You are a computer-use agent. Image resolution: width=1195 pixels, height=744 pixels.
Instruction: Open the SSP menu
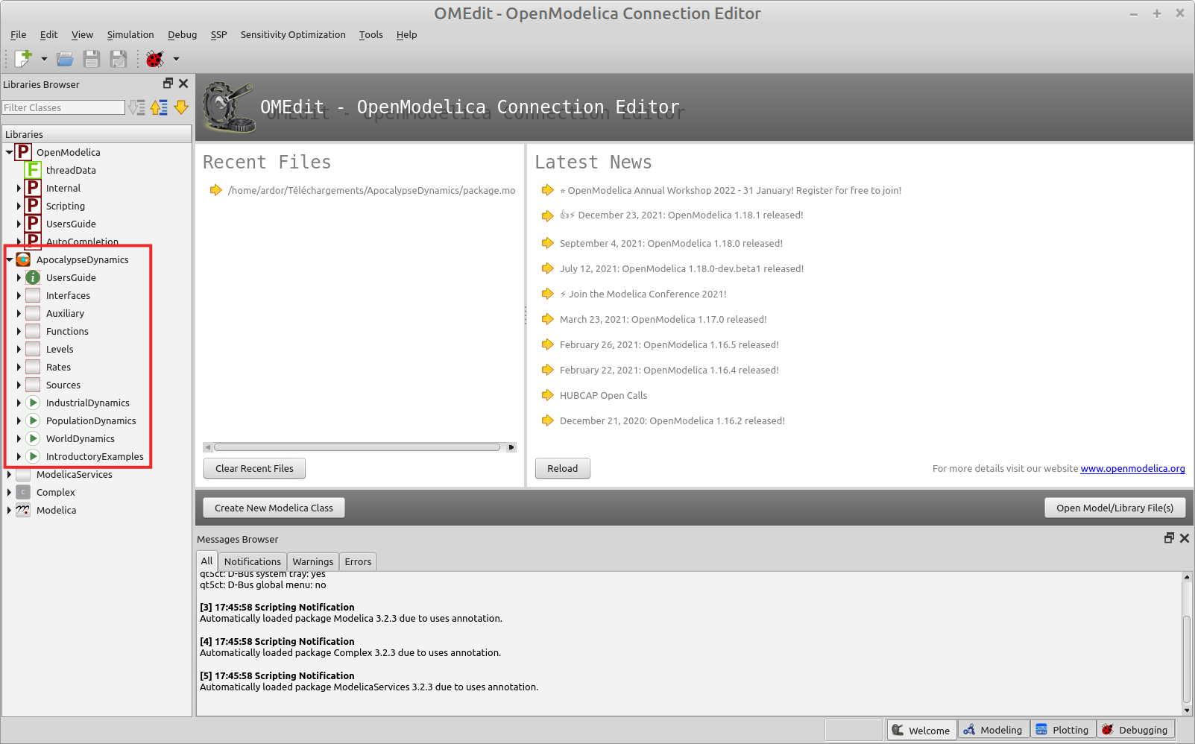(218, 35)
